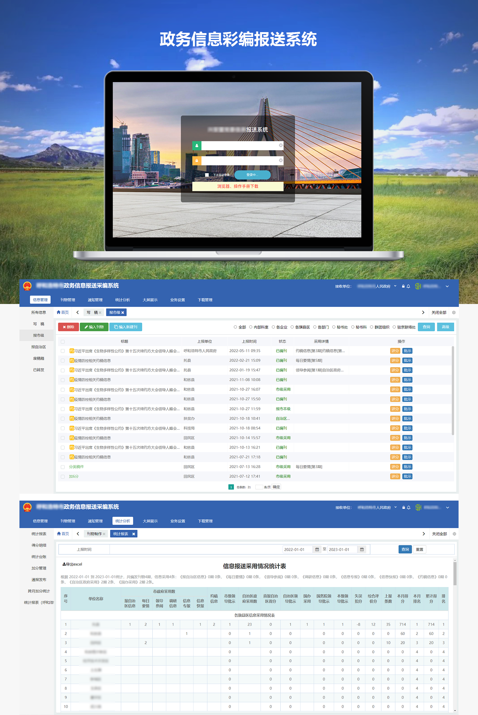478x715 pixels.
Task: Click the 导出excel download icon
Action: point(64,564)
